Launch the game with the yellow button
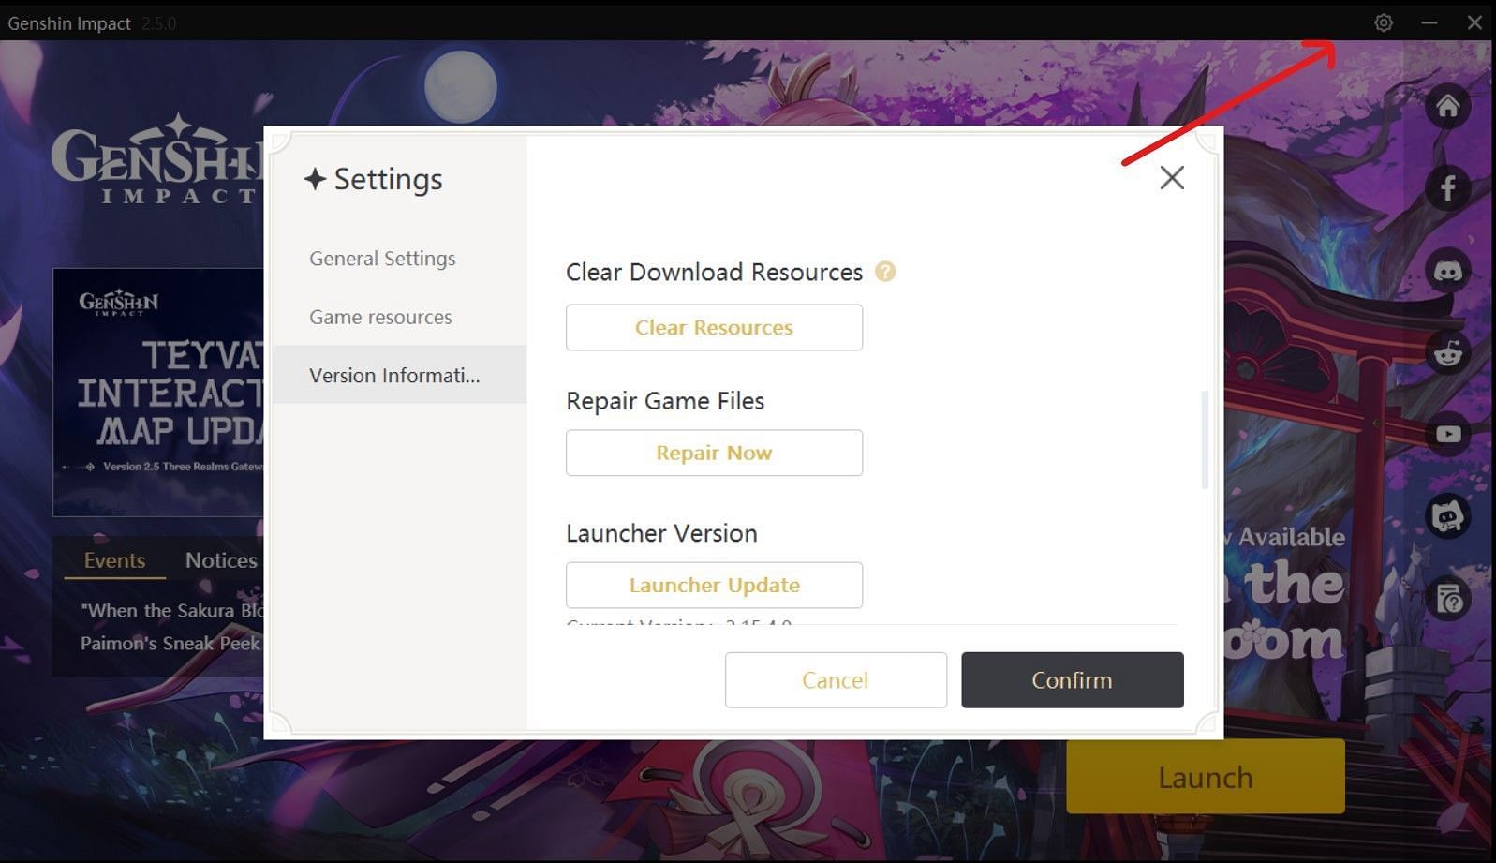The image size is (1496, 863). click(1206, 777)
